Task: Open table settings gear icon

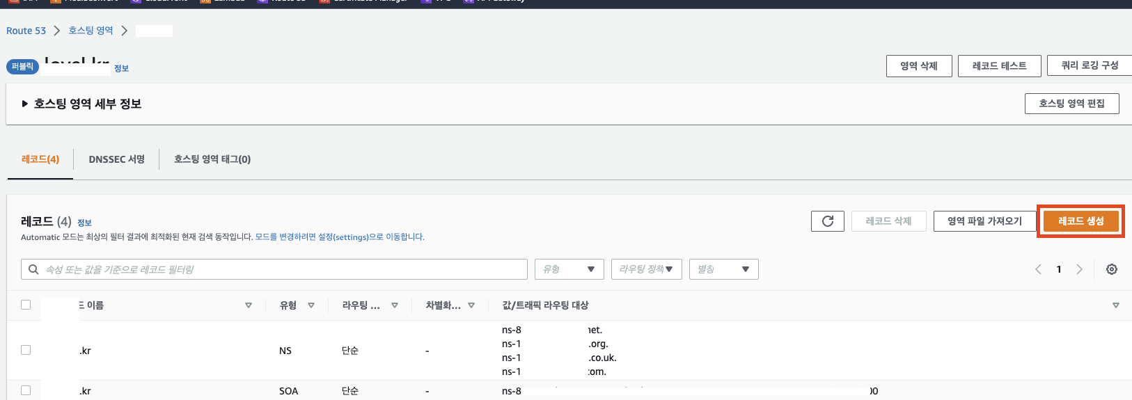Action: point(1112,269)
